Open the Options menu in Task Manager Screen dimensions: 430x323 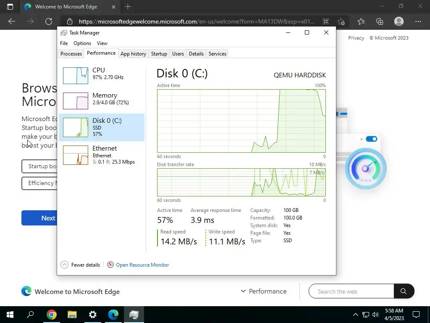(82, 43)
